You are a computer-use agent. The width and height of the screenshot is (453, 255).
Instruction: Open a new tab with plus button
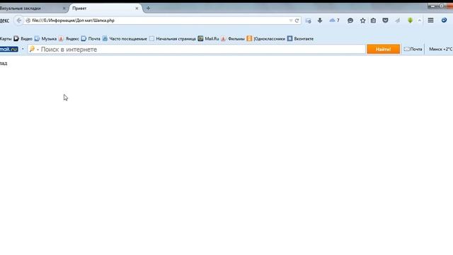pos(148,8)
